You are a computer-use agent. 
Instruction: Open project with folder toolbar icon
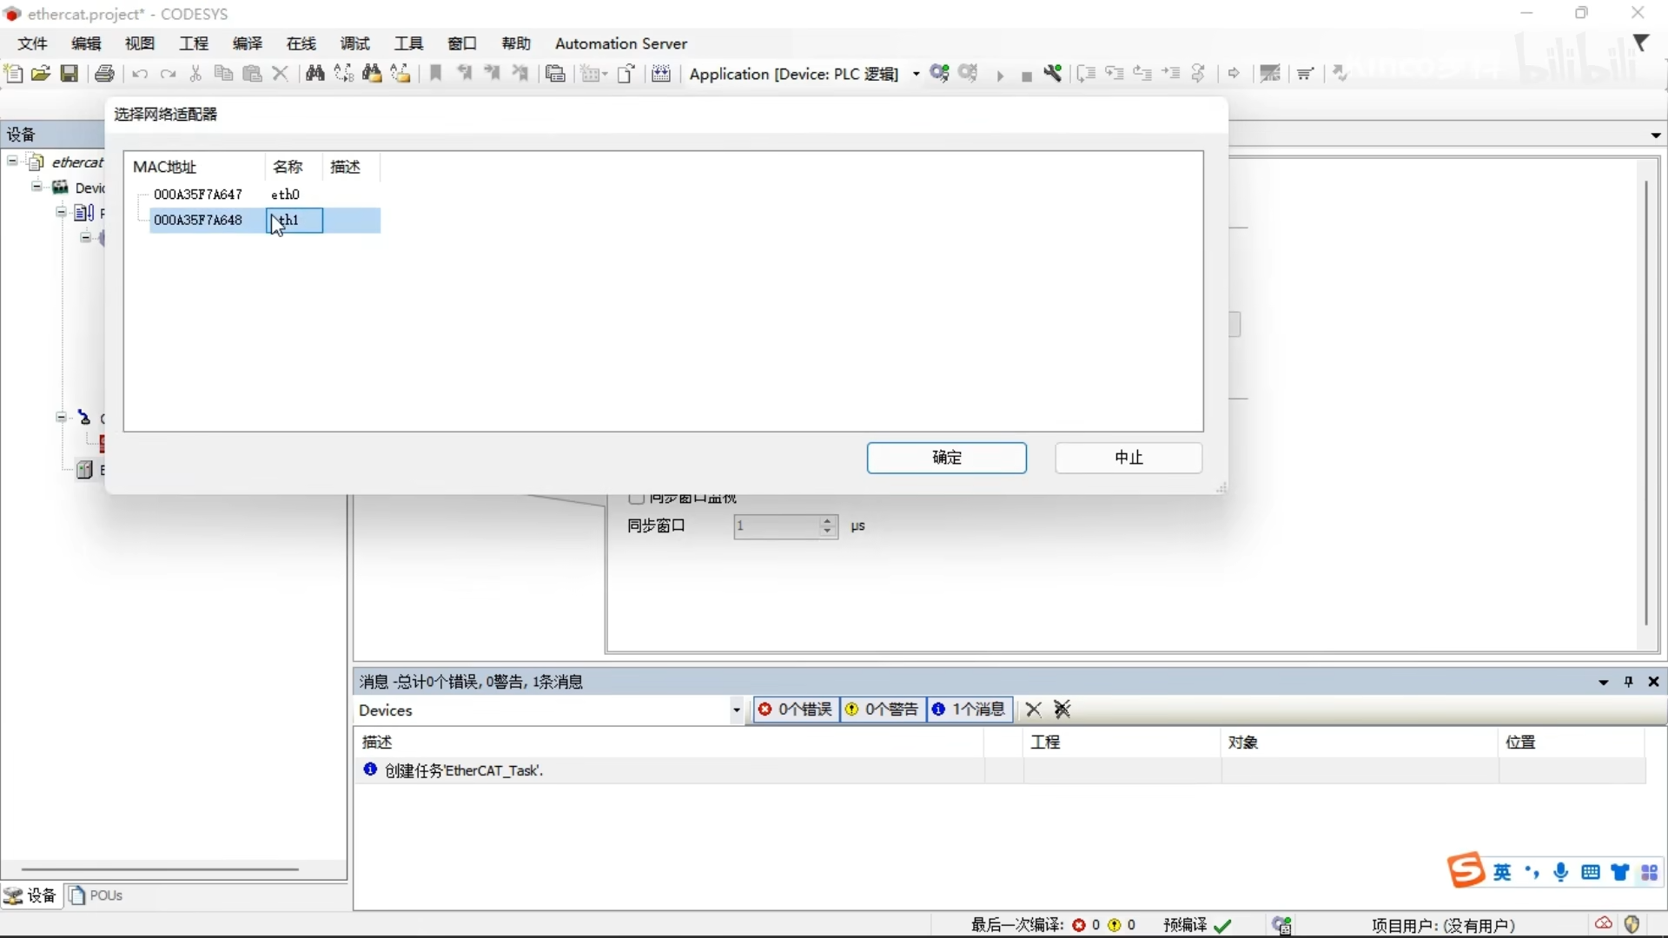tap(41, 74)
